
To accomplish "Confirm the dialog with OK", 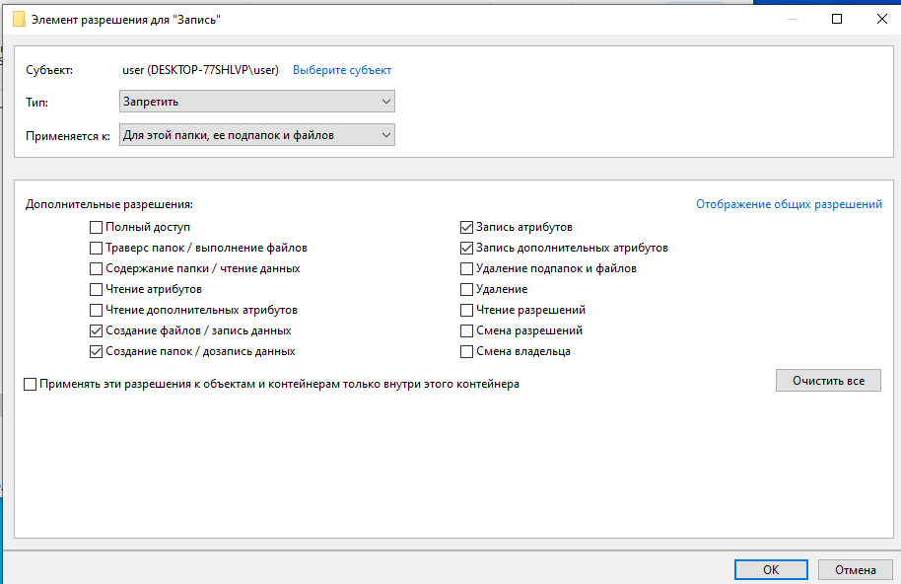I will coord(771,569).
